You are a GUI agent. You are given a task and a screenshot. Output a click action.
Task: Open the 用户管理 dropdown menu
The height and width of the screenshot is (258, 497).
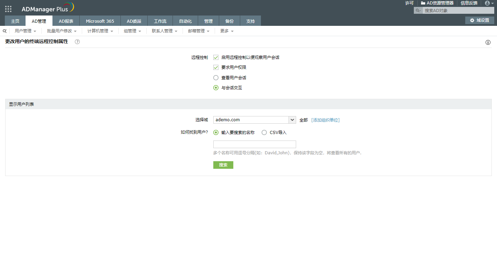pos(25,31)
